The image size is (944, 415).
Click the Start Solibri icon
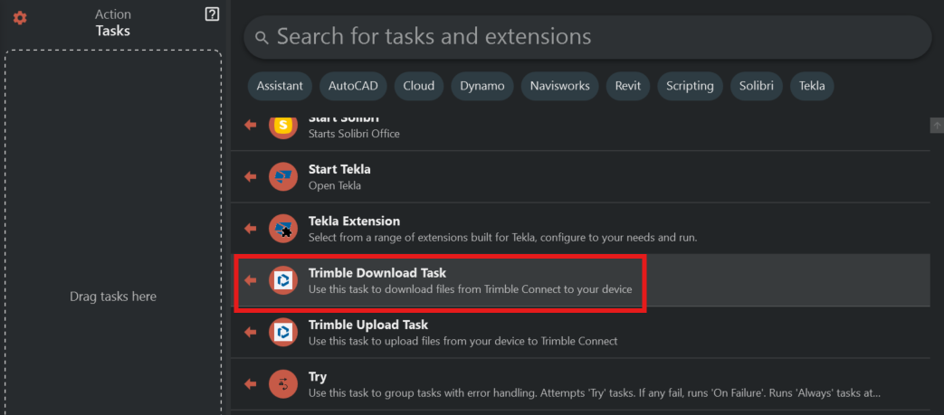(283, 126)
